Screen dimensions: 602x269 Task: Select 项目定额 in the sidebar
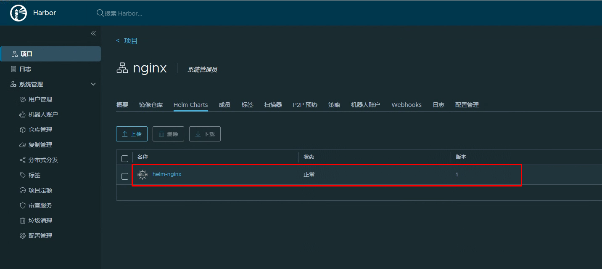[40, 190]
